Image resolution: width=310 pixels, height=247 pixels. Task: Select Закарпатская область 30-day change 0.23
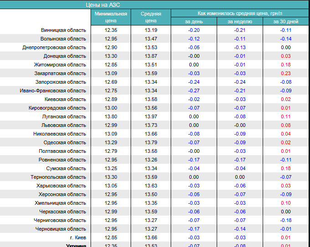[x=286, y=73]
